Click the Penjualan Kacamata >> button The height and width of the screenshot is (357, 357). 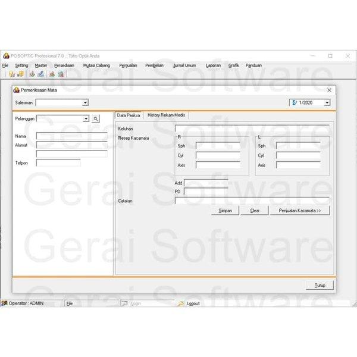coord(299,211)
